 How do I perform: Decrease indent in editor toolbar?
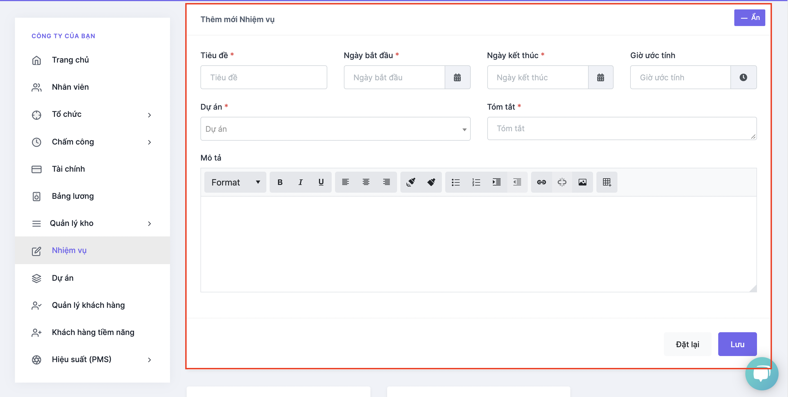click(517, 182)
